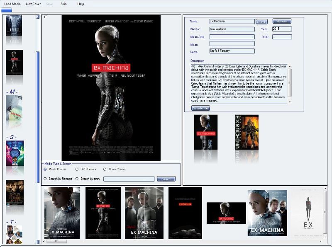Click the Save to File button
Image resolution: width=332 pixels, height=247 pixels.
[200, 108]
